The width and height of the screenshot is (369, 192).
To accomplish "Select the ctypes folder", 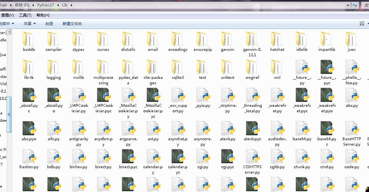I will pyautogui.click(x=78, y=42).
